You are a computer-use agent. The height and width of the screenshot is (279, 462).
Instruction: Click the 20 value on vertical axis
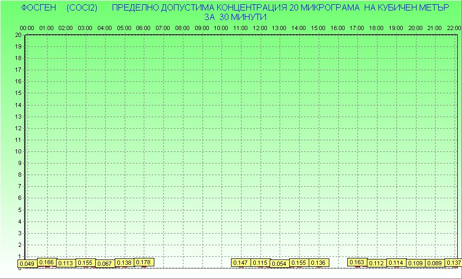pyautogui.click(x=18, y=35)
